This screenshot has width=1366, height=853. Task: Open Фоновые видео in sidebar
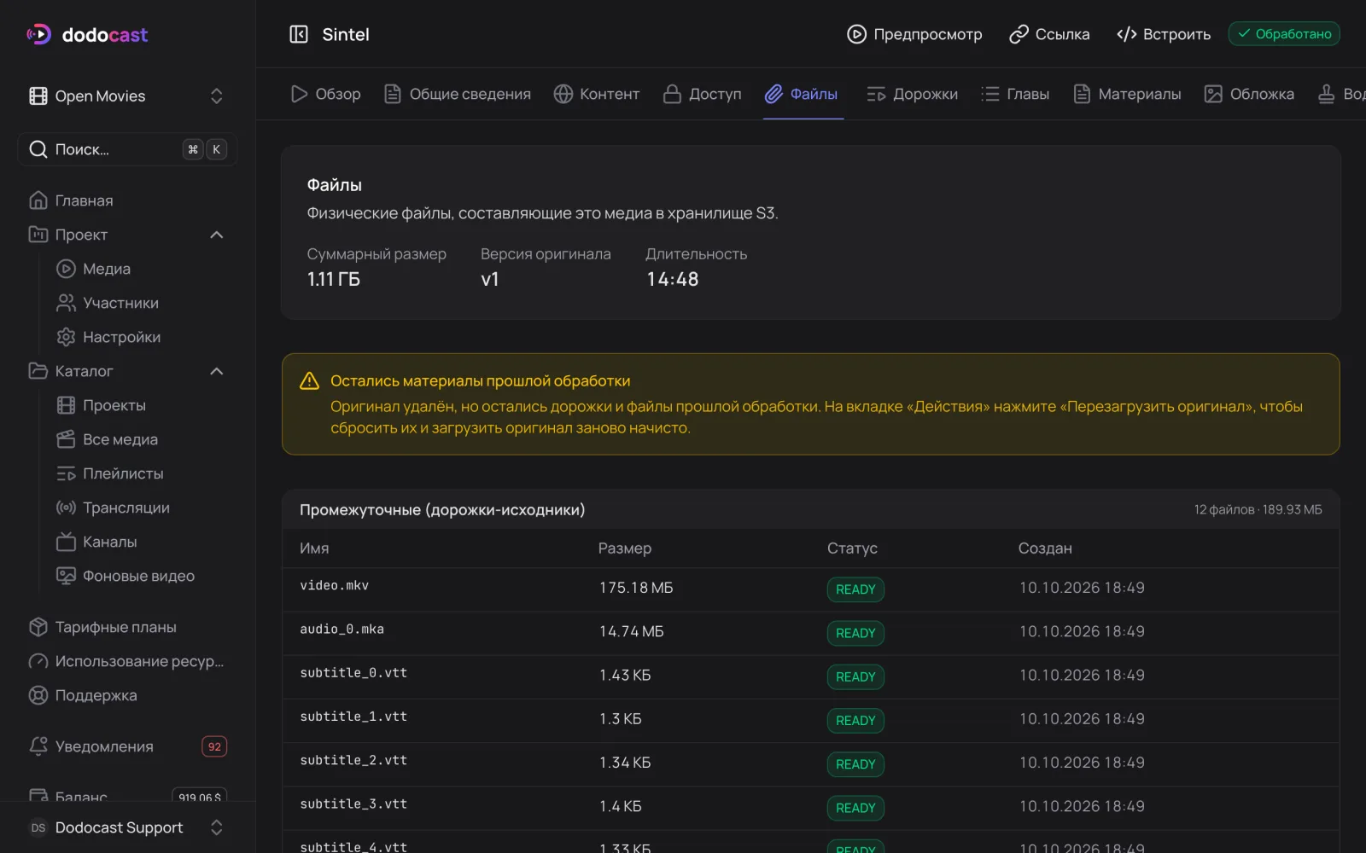click(x=141, y=576)
